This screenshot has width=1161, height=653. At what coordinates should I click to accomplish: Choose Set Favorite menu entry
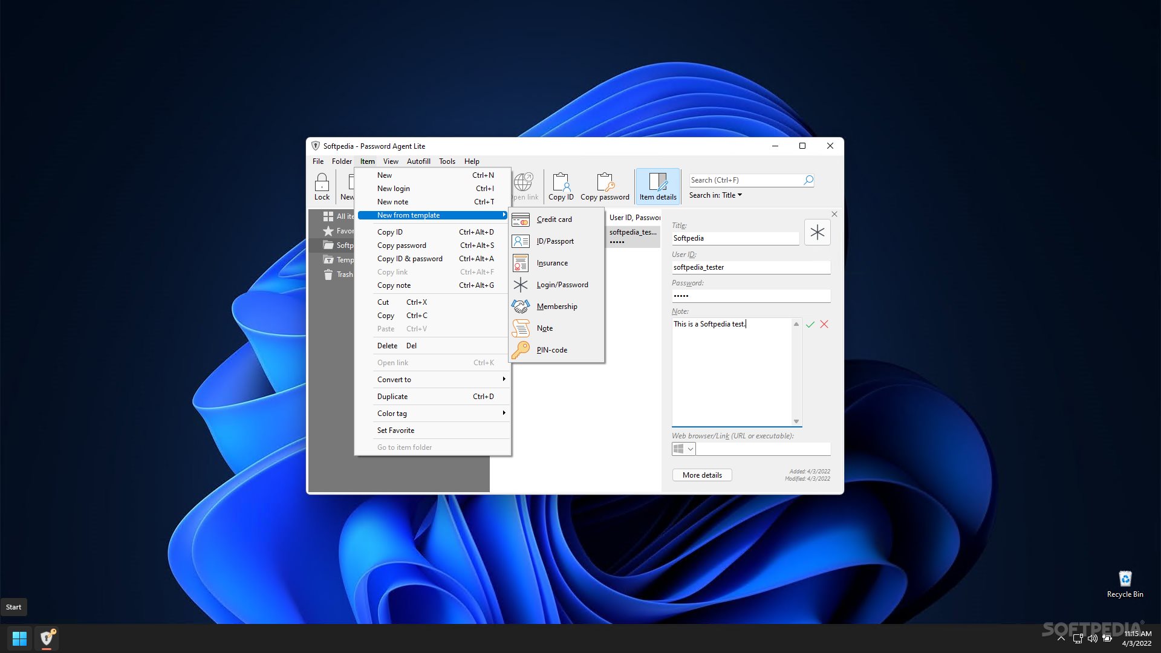(434, 430)
